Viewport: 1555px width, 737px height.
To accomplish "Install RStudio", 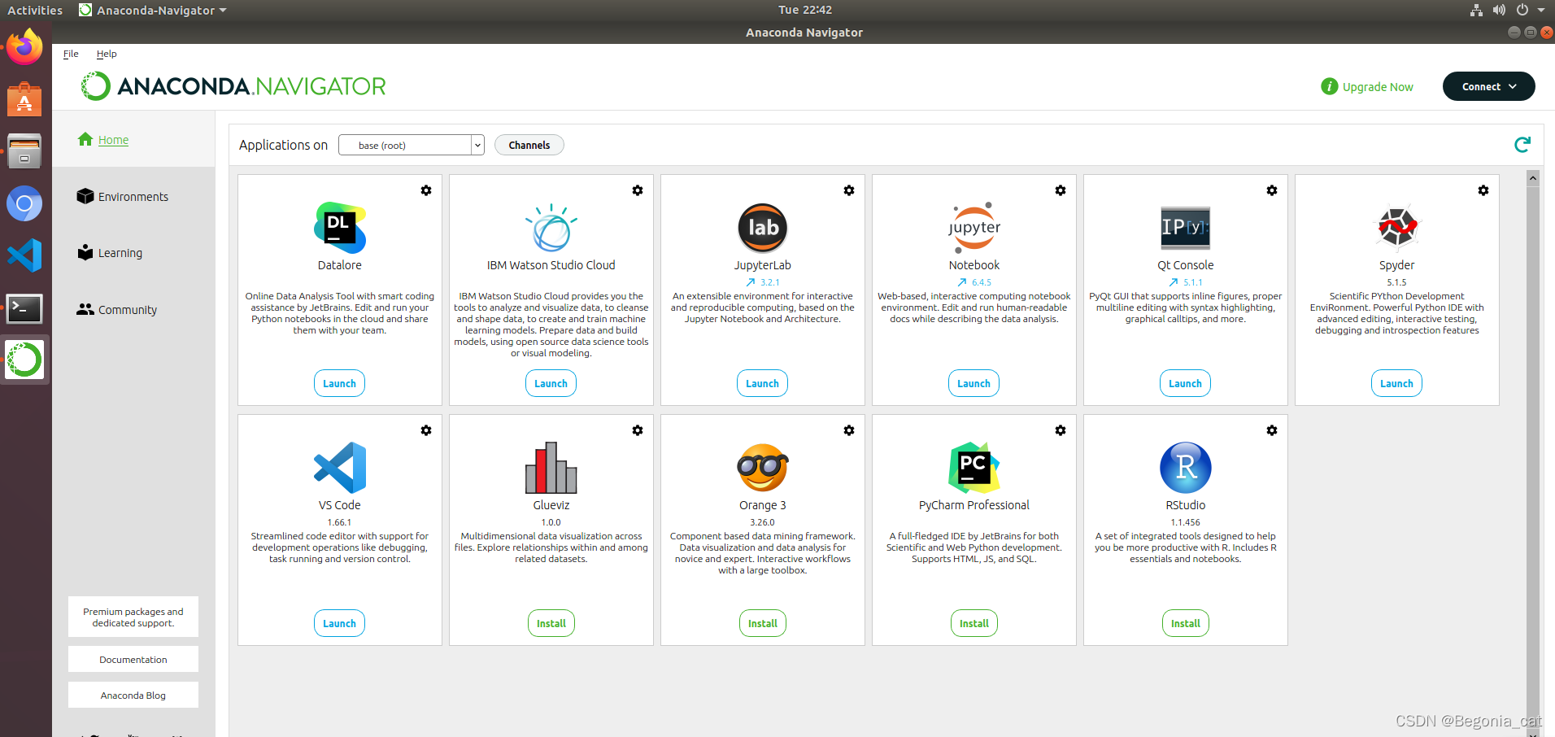I will (1186, 623).
